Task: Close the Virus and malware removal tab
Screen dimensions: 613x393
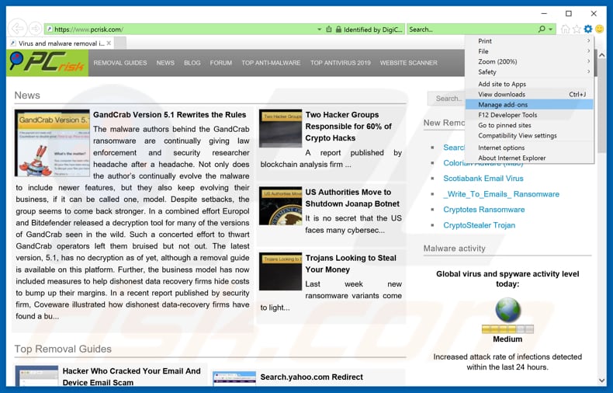Action: pyautogui.click(x=109, y=43)
